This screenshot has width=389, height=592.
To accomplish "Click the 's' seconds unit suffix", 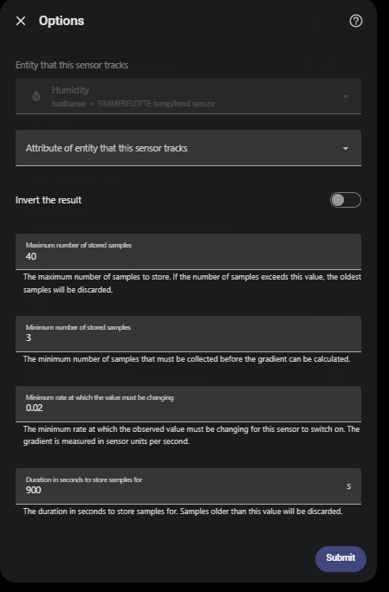I will pos(349,486).
